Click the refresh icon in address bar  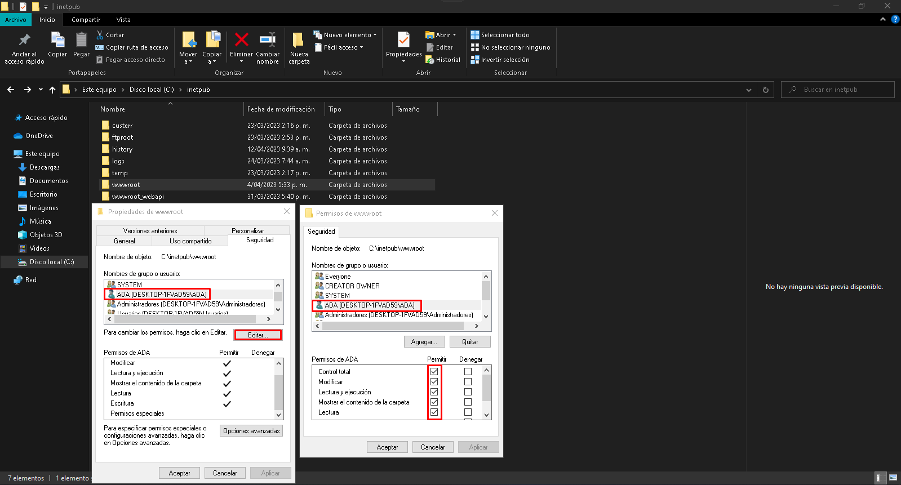(x=765, y=90)
